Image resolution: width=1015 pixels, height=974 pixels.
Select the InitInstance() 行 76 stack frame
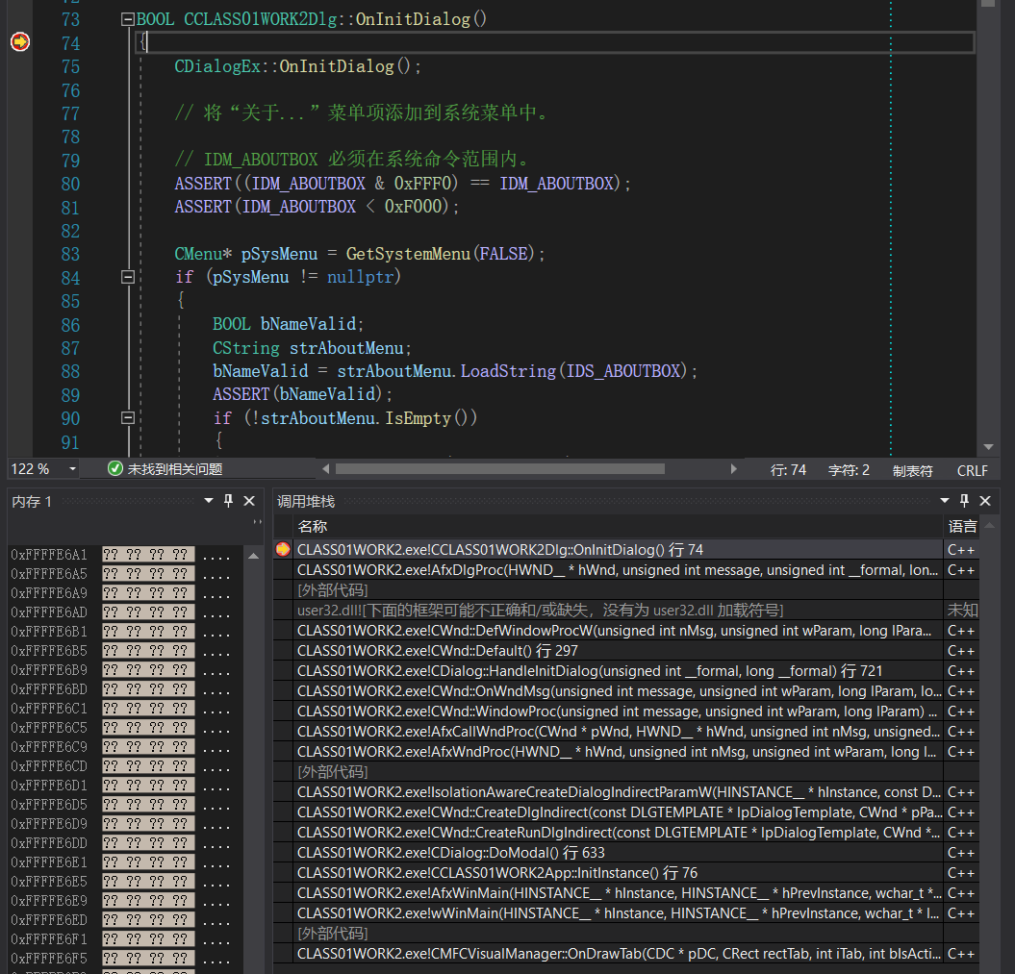pos(619,872)
